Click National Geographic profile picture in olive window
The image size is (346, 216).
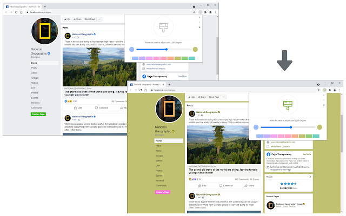(x=169, y=109)
